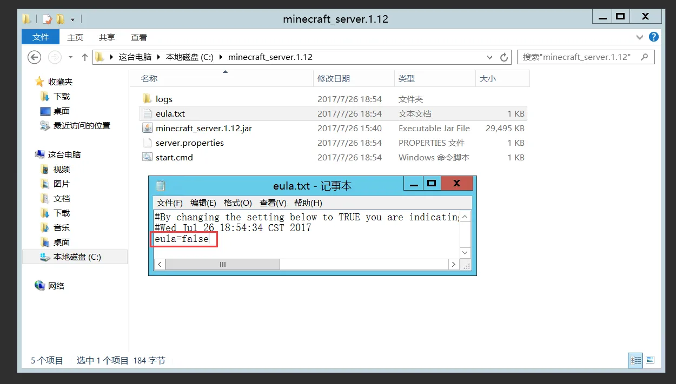Open 文档 folder in sidebar

click(62, 198)
